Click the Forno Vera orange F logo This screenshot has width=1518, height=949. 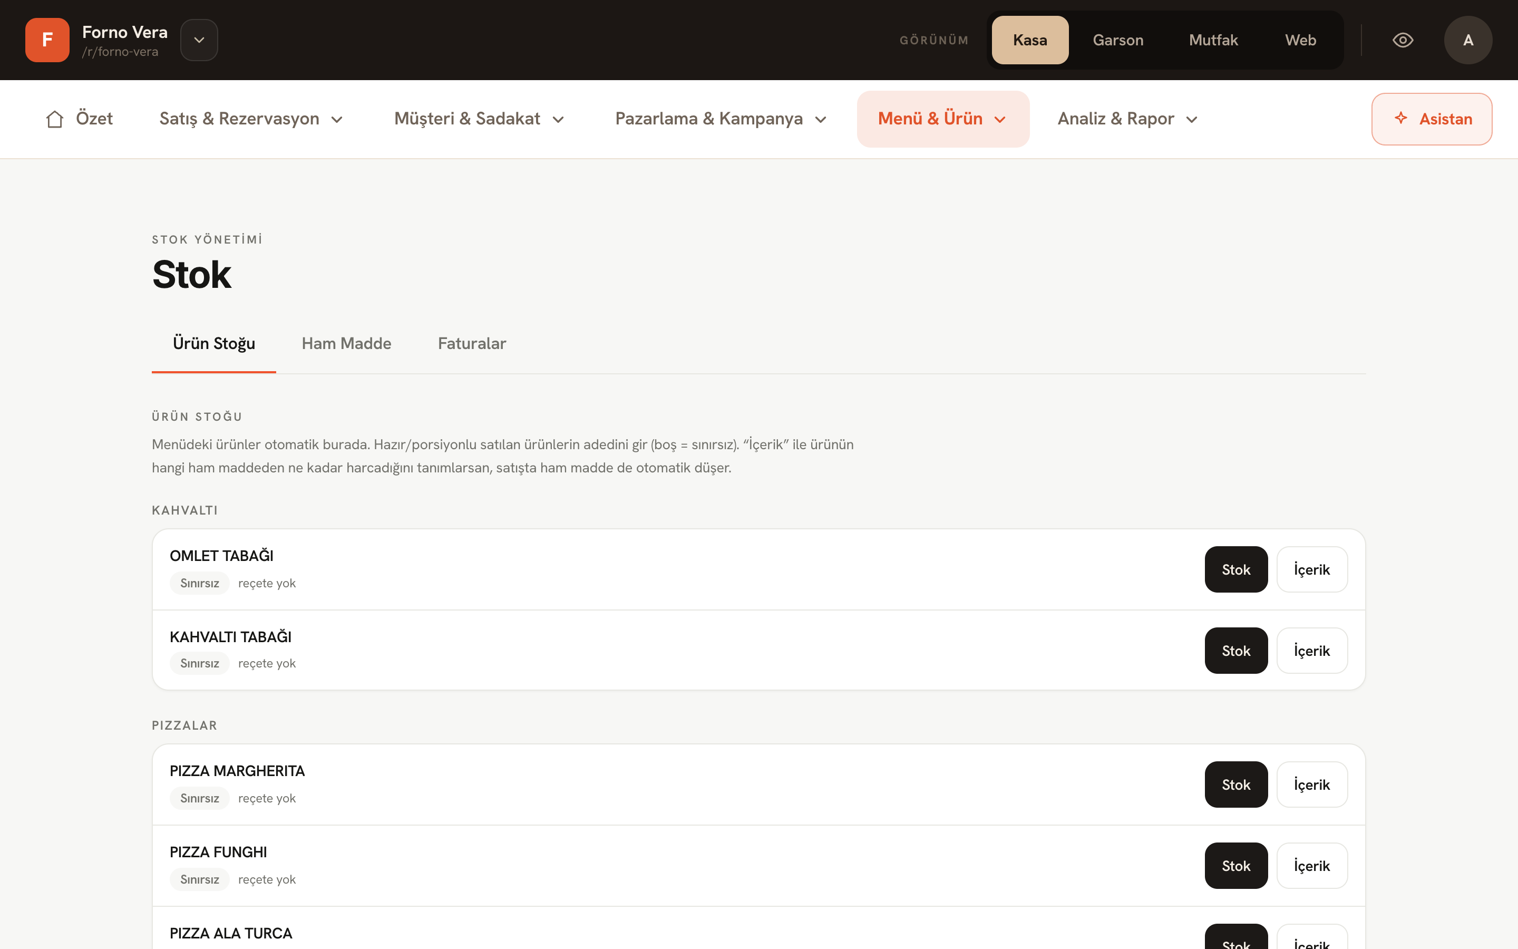pos(47,40)
